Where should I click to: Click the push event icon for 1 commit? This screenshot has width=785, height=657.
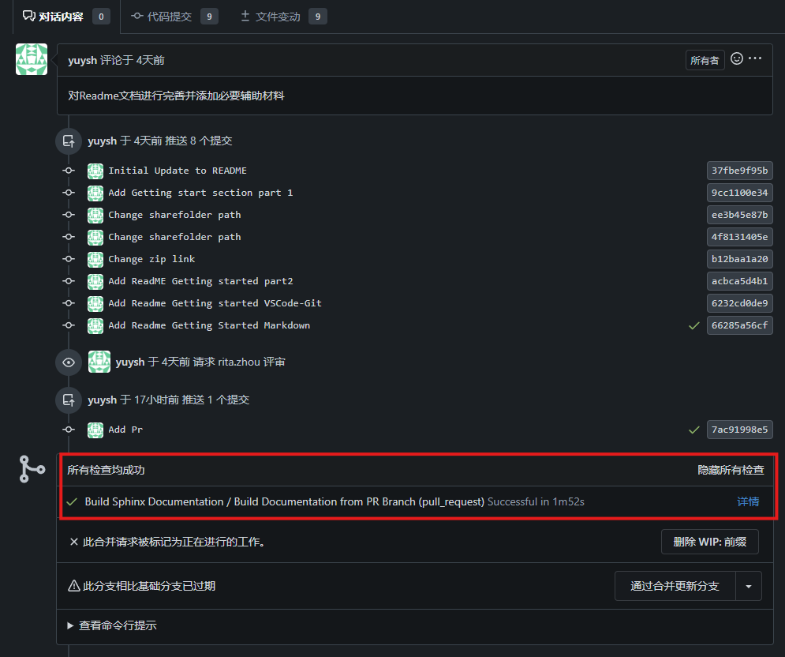pyautogui.click(x=69, y=400)
